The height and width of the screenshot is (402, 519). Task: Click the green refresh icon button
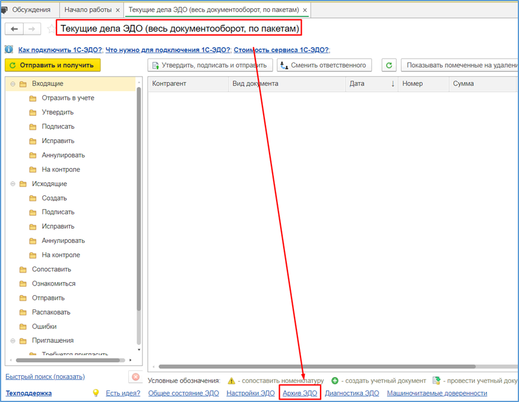[389, 65]
